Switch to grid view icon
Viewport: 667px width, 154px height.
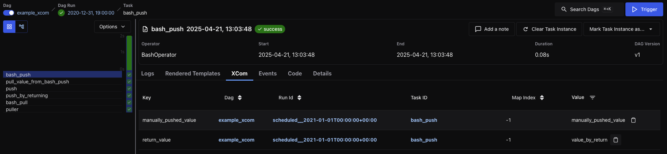point(9,27)
